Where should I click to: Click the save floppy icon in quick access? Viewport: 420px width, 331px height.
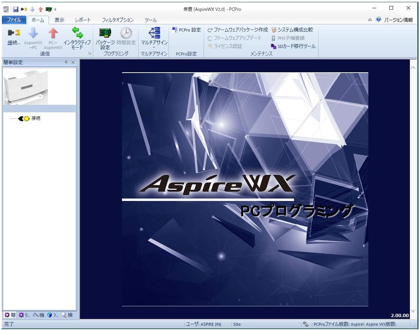(16, 9)
